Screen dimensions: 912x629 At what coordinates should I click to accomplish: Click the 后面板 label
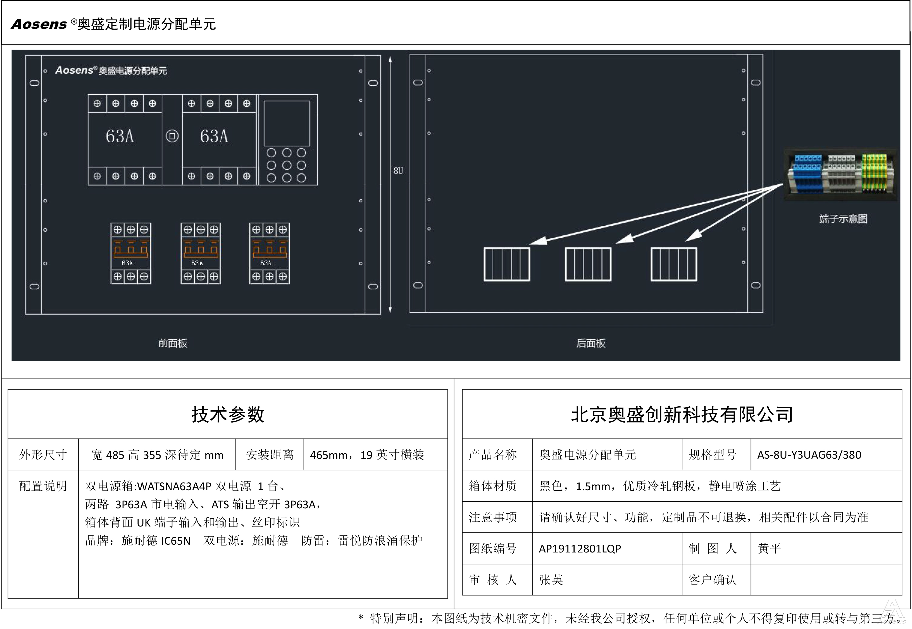point(590,343)
